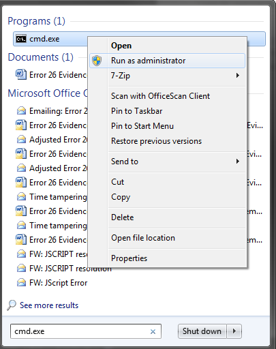Screen dimensions: 276x349
Task: Choose Open in the context menu
Action: click(x=121, y=46)
